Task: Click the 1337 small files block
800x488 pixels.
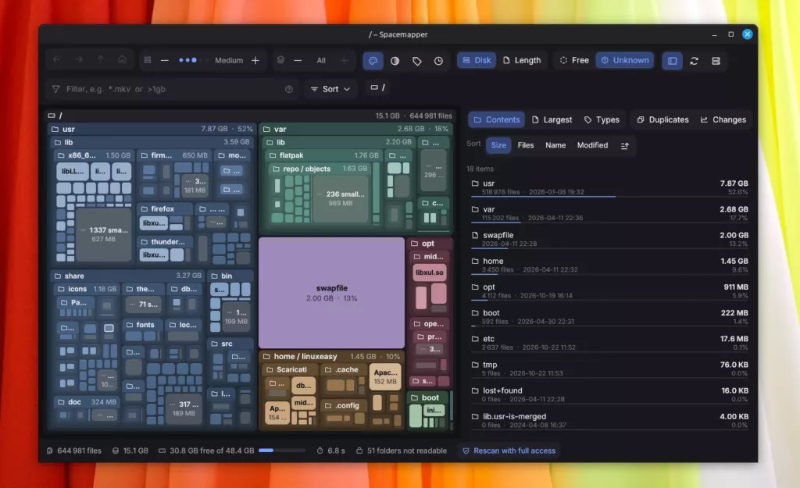Action: tap(104, 234)
